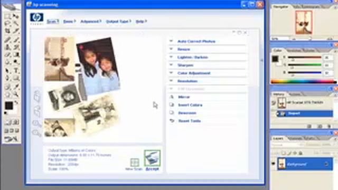
Task: Pick a color from the Color panel ramp
Action: [x=303, y=82]
